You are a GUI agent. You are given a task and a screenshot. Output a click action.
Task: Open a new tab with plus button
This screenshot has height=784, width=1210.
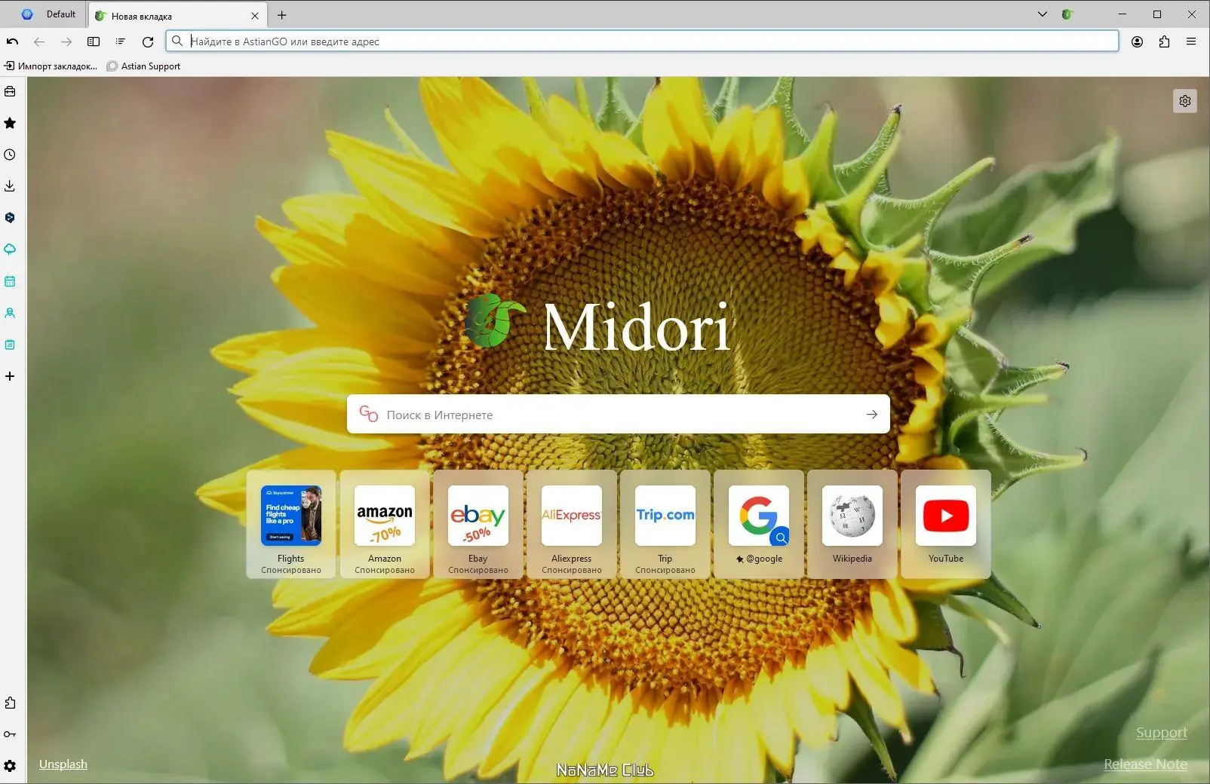point(282,15)
